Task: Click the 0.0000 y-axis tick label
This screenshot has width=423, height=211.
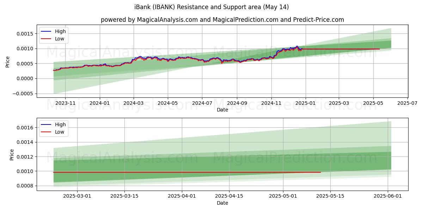Action: [25, 79]
